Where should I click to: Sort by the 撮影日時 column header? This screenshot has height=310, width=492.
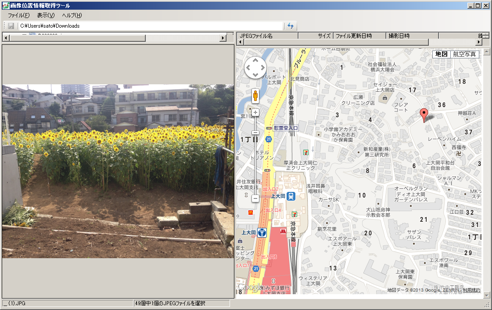411,36
